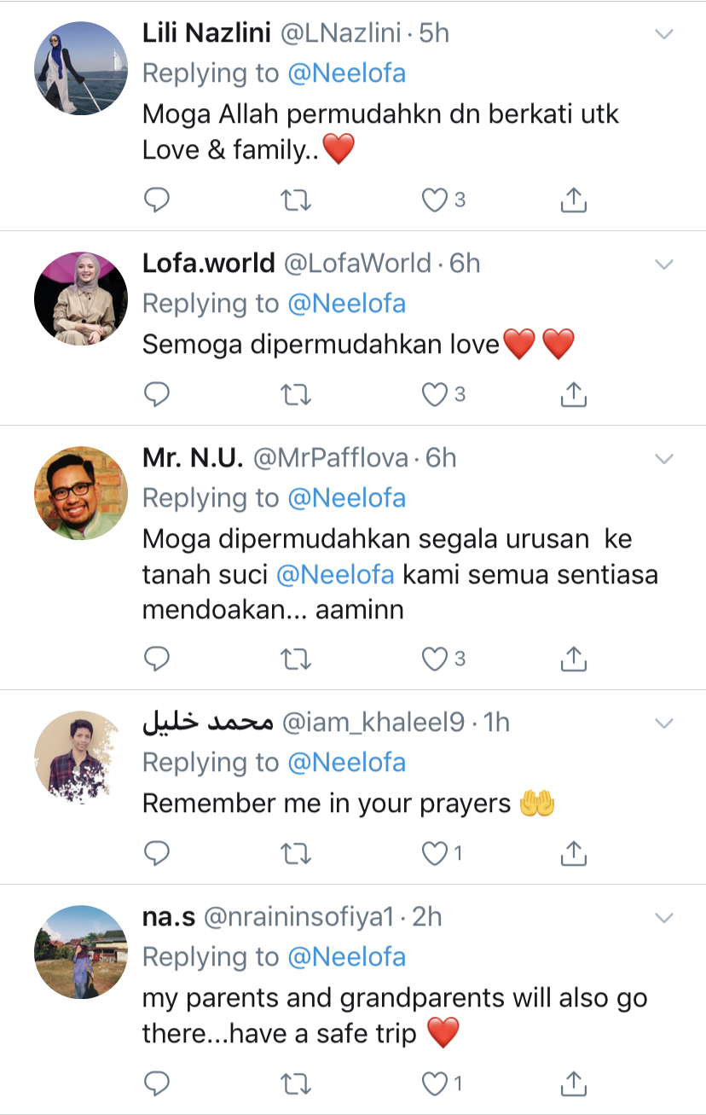Retweet Mr. N.U.'s tweet
Image resolution: width=706 pixels, height=1115 pixels.
coord(296,659)
